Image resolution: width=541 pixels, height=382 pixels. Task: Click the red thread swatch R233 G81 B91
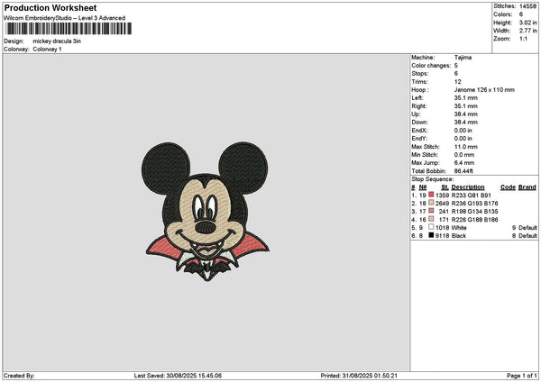pyautogui.click(x=431, y=195)
